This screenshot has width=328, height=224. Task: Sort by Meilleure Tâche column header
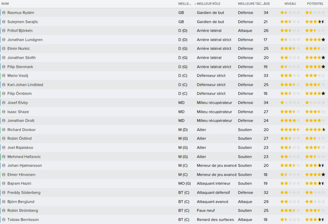(249, 4)
